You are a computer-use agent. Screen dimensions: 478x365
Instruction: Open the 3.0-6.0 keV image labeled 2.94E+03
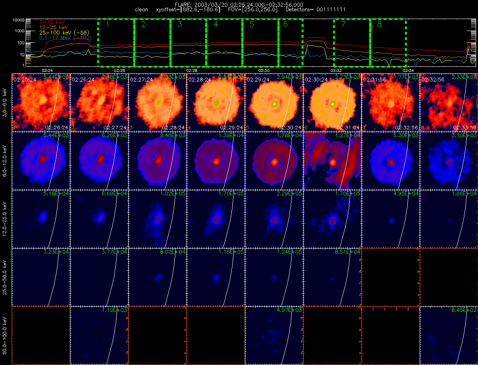274,102
